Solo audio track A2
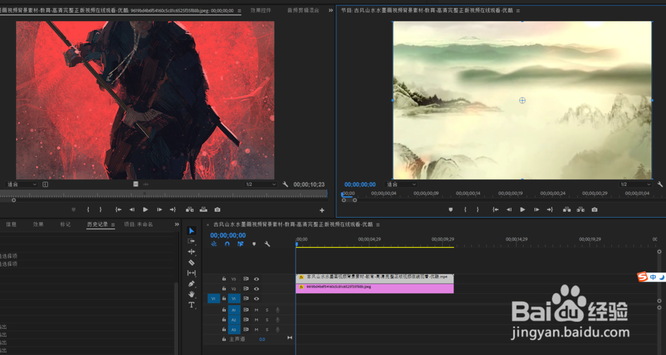Screen dimensions: 666x355 click(x=267, y=320)
